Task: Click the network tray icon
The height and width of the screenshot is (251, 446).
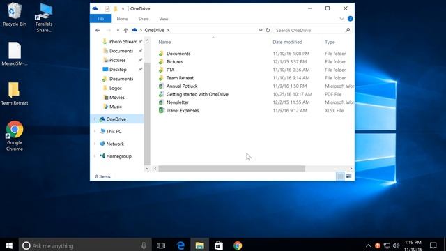Action: coord(387,245)
